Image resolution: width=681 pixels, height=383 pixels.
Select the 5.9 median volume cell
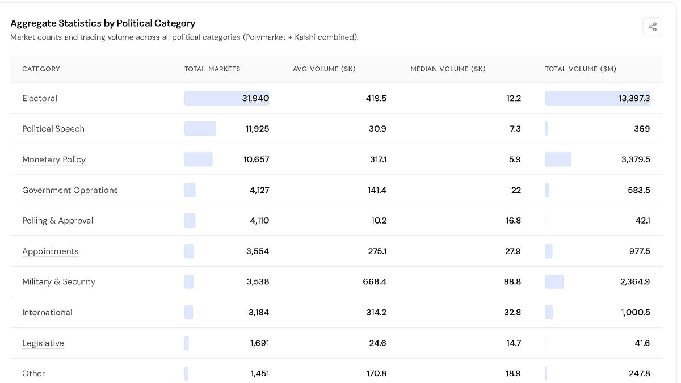click(x=515, y=159)
